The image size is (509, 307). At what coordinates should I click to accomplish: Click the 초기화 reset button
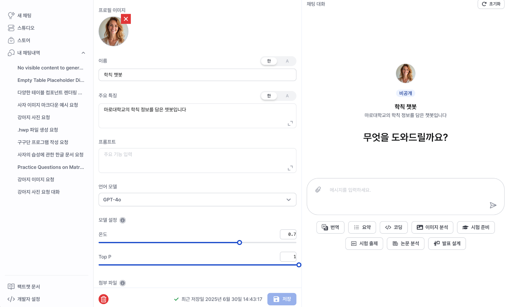tap(491, 4)
